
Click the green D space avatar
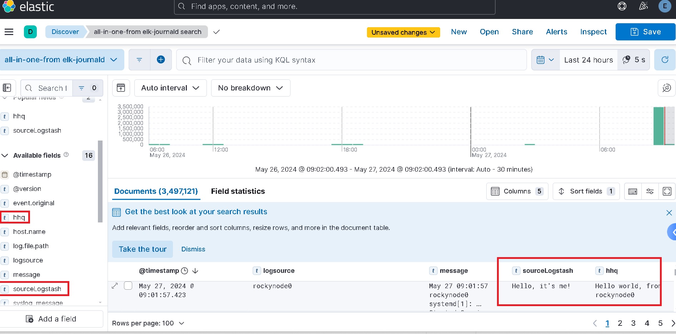pos(30,32)
